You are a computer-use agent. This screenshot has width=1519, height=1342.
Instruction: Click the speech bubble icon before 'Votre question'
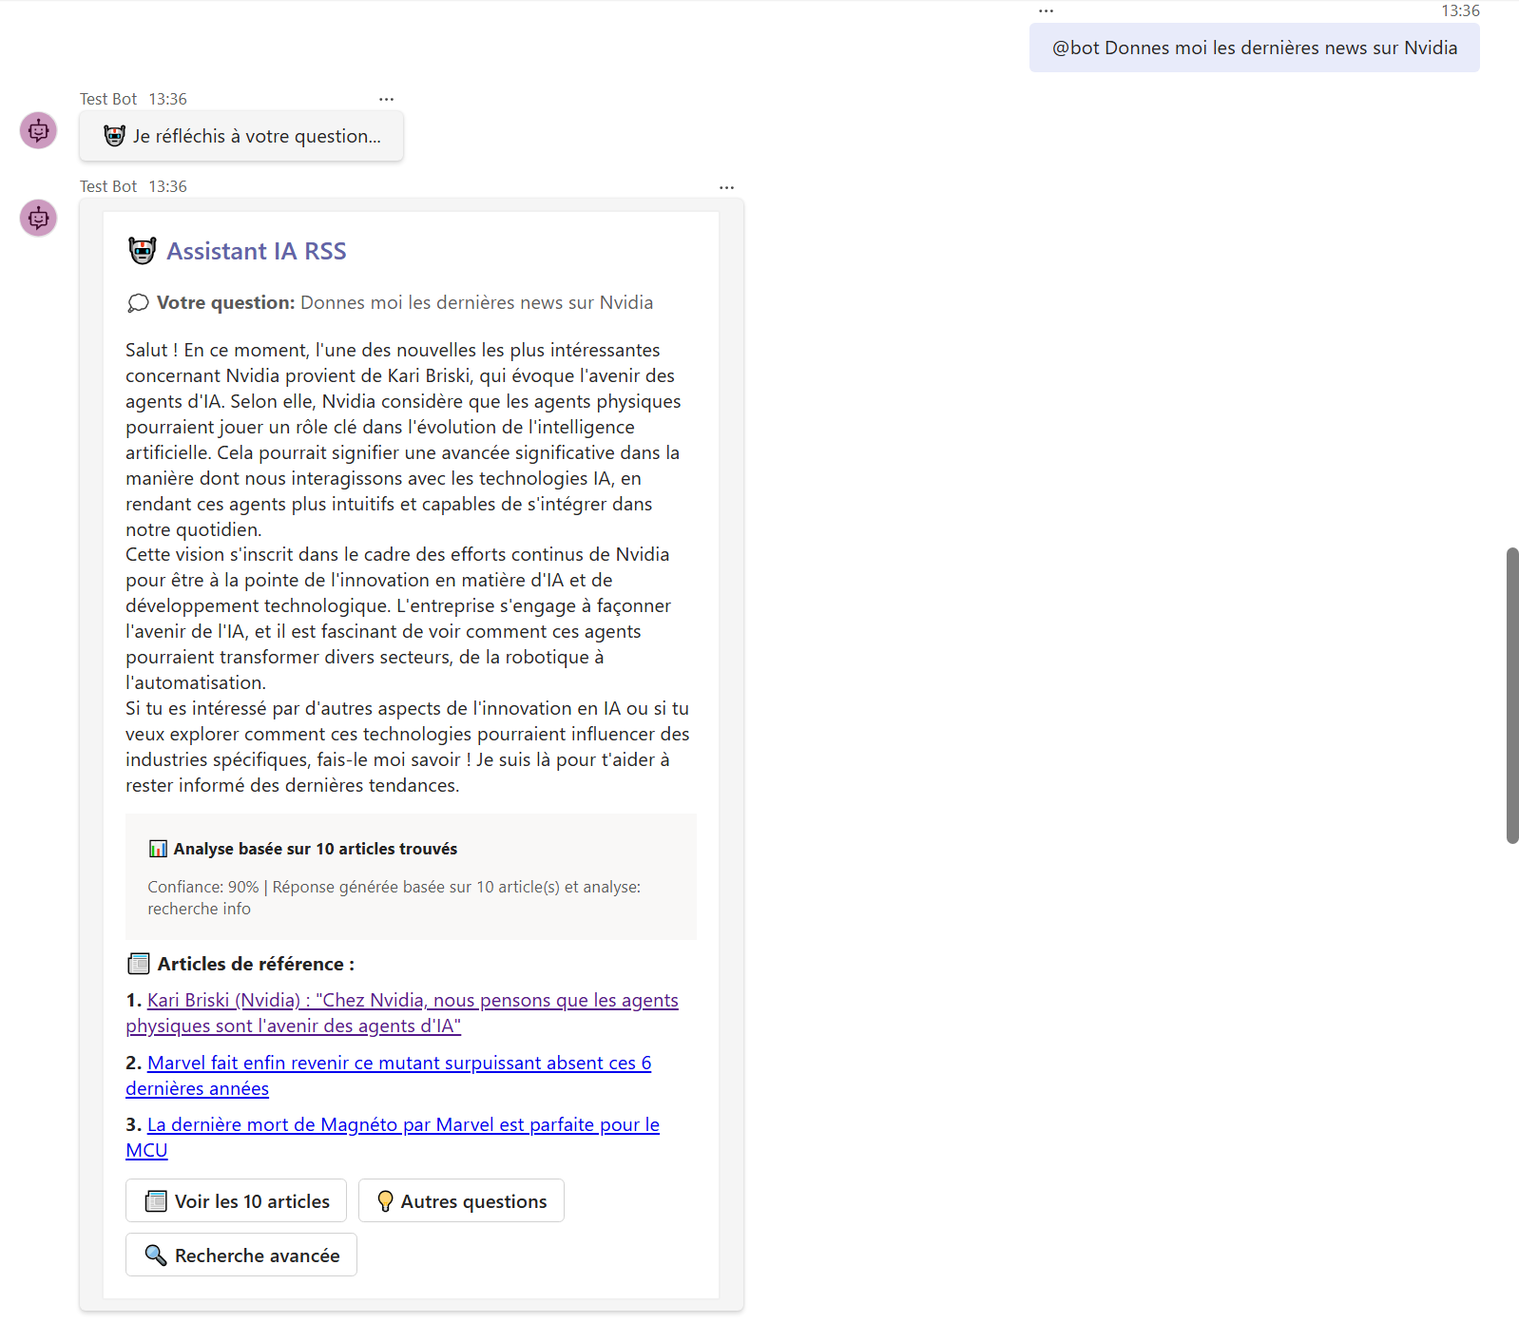pos(138,303)
